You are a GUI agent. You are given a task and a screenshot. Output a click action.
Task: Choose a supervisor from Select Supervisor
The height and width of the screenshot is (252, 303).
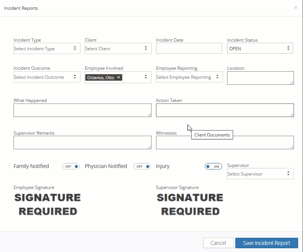pos(260,174)
